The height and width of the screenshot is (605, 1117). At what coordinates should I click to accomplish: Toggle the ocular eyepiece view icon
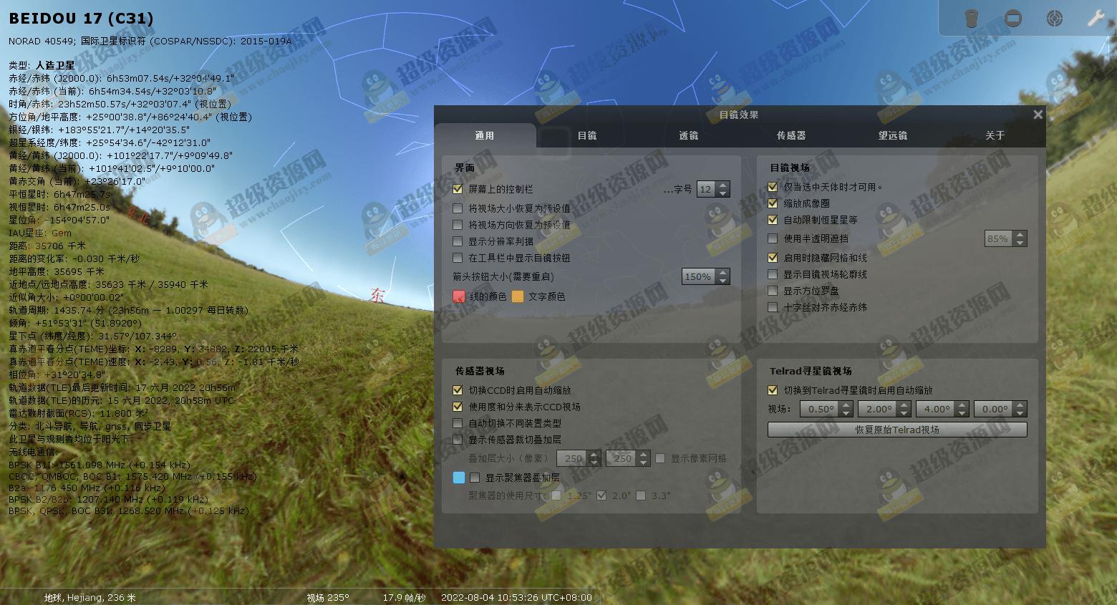tap(971, 18)
